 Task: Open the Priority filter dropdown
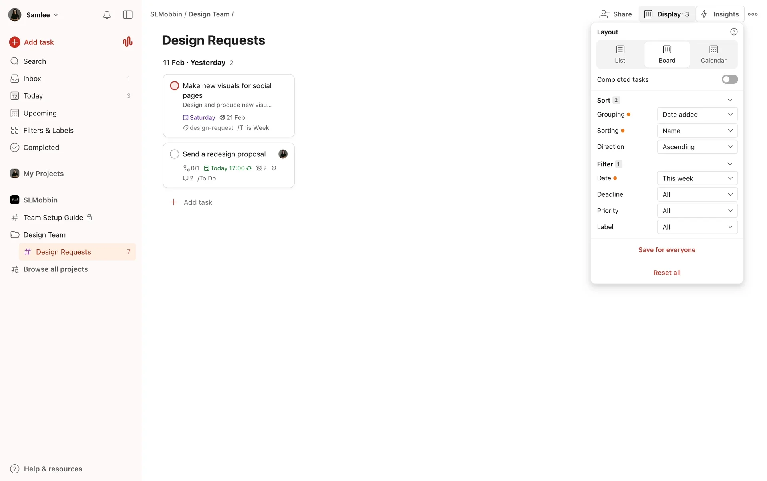pos(697,211)
